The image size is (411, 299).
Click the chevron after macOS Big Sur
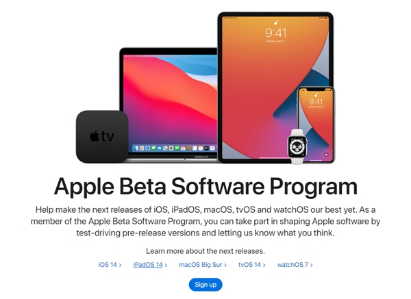click(x=225, y=265)
